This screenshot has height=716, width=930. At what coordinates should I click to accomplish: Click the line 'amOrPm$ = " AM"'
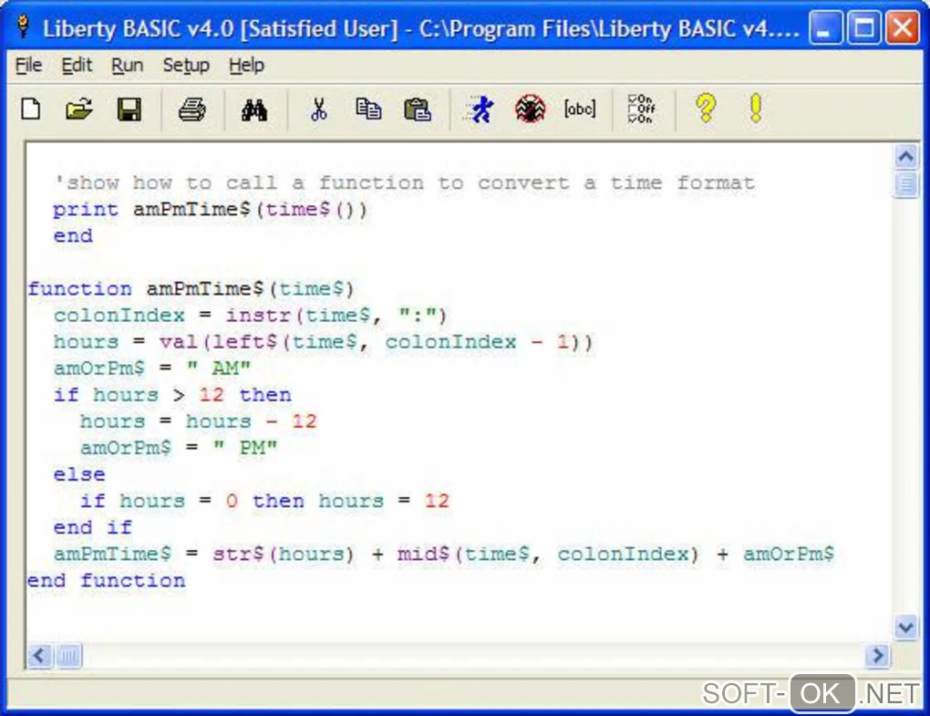[152, 368]
